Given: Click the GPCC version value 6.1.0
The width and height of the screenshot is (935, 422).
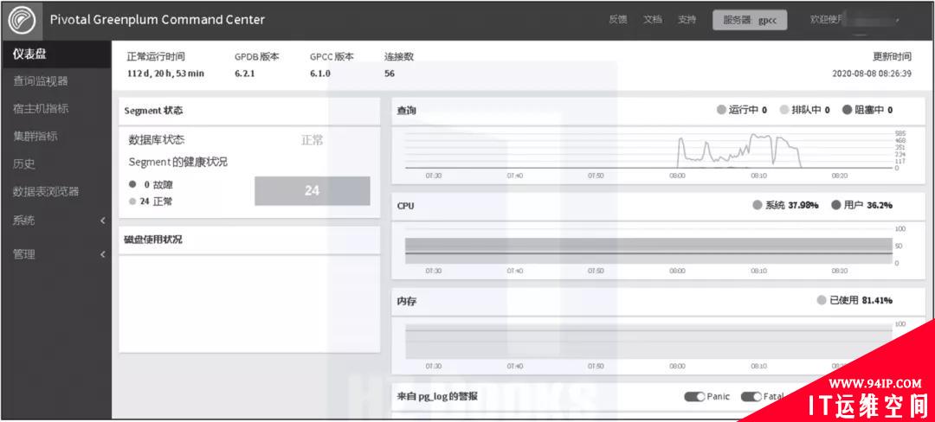Looking at the screenshot, I should [x=320, y=74].
